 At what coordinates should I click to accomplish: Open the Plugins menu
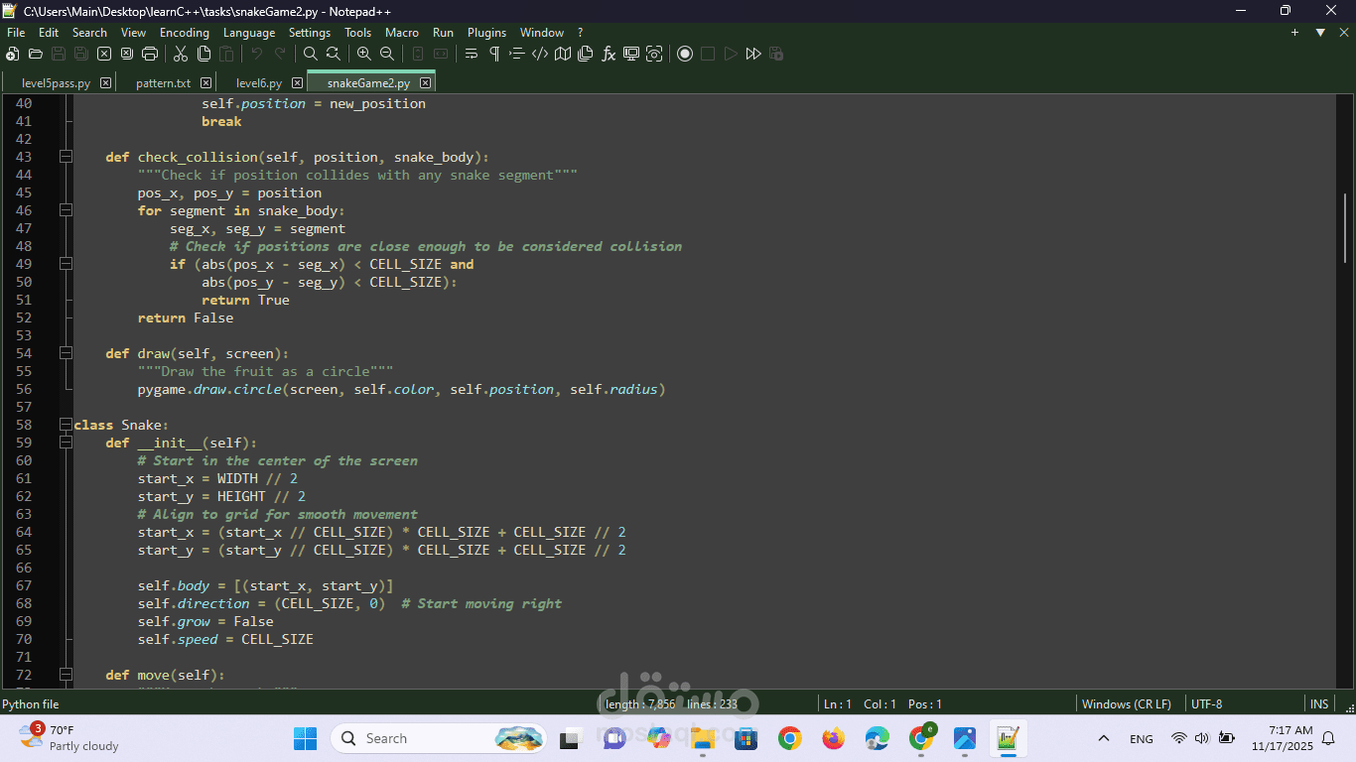[486, 33]
